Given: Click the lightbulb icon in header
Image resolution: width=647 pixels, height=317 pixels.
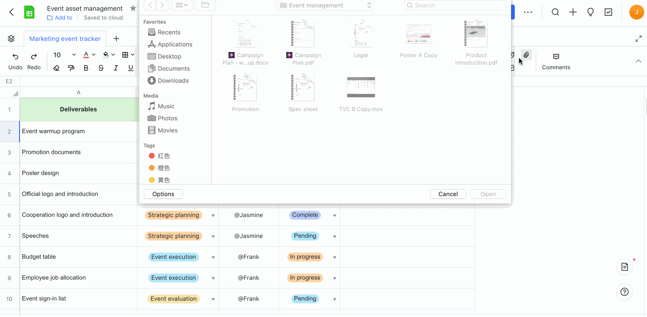Looking at the screenshot, I should tap(590, 13).
